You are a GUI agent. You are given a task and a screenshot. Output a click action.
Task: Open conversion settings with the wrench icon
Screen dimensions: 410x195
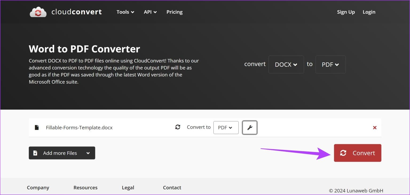pos(249,128)
